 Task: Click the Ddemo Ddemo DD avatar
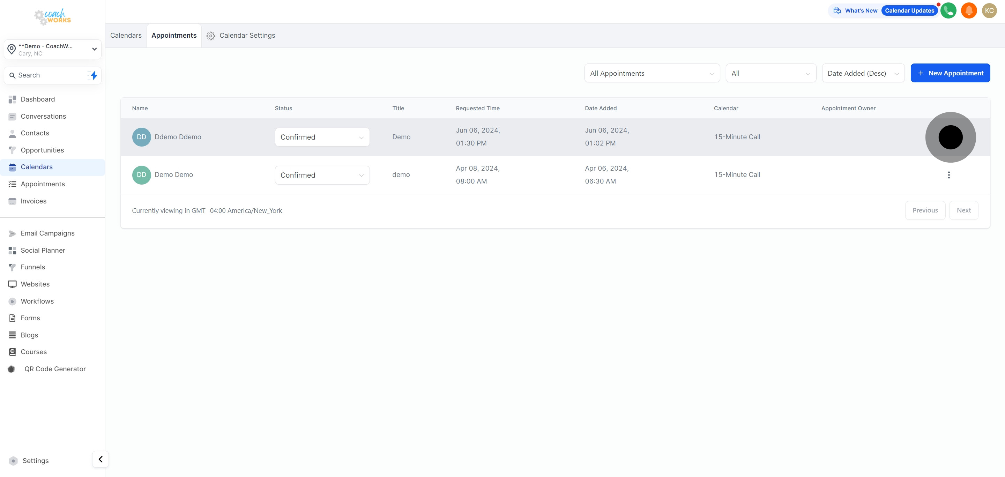tap(141, 137)
